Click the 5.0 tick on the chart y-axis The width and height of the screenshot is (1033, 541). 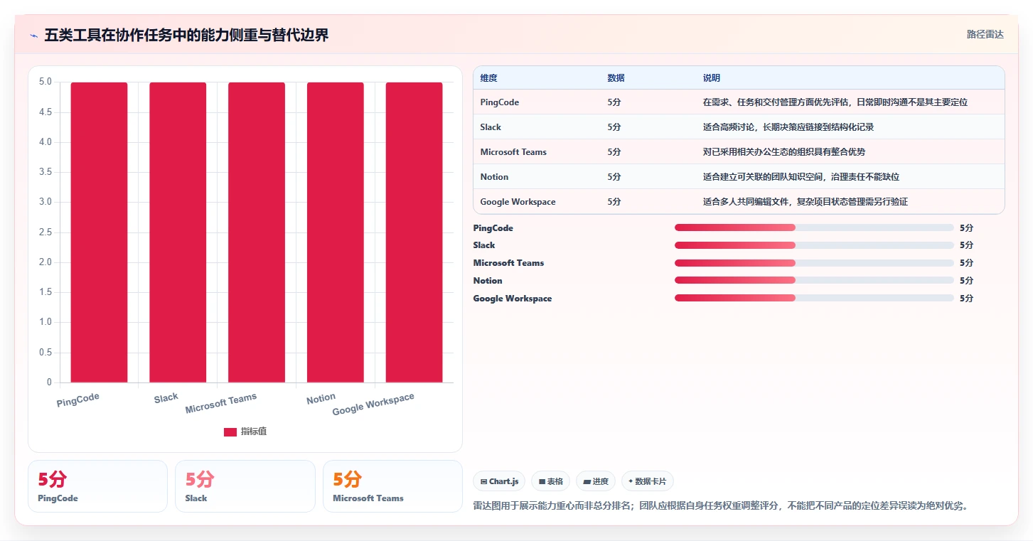[45, 82]
